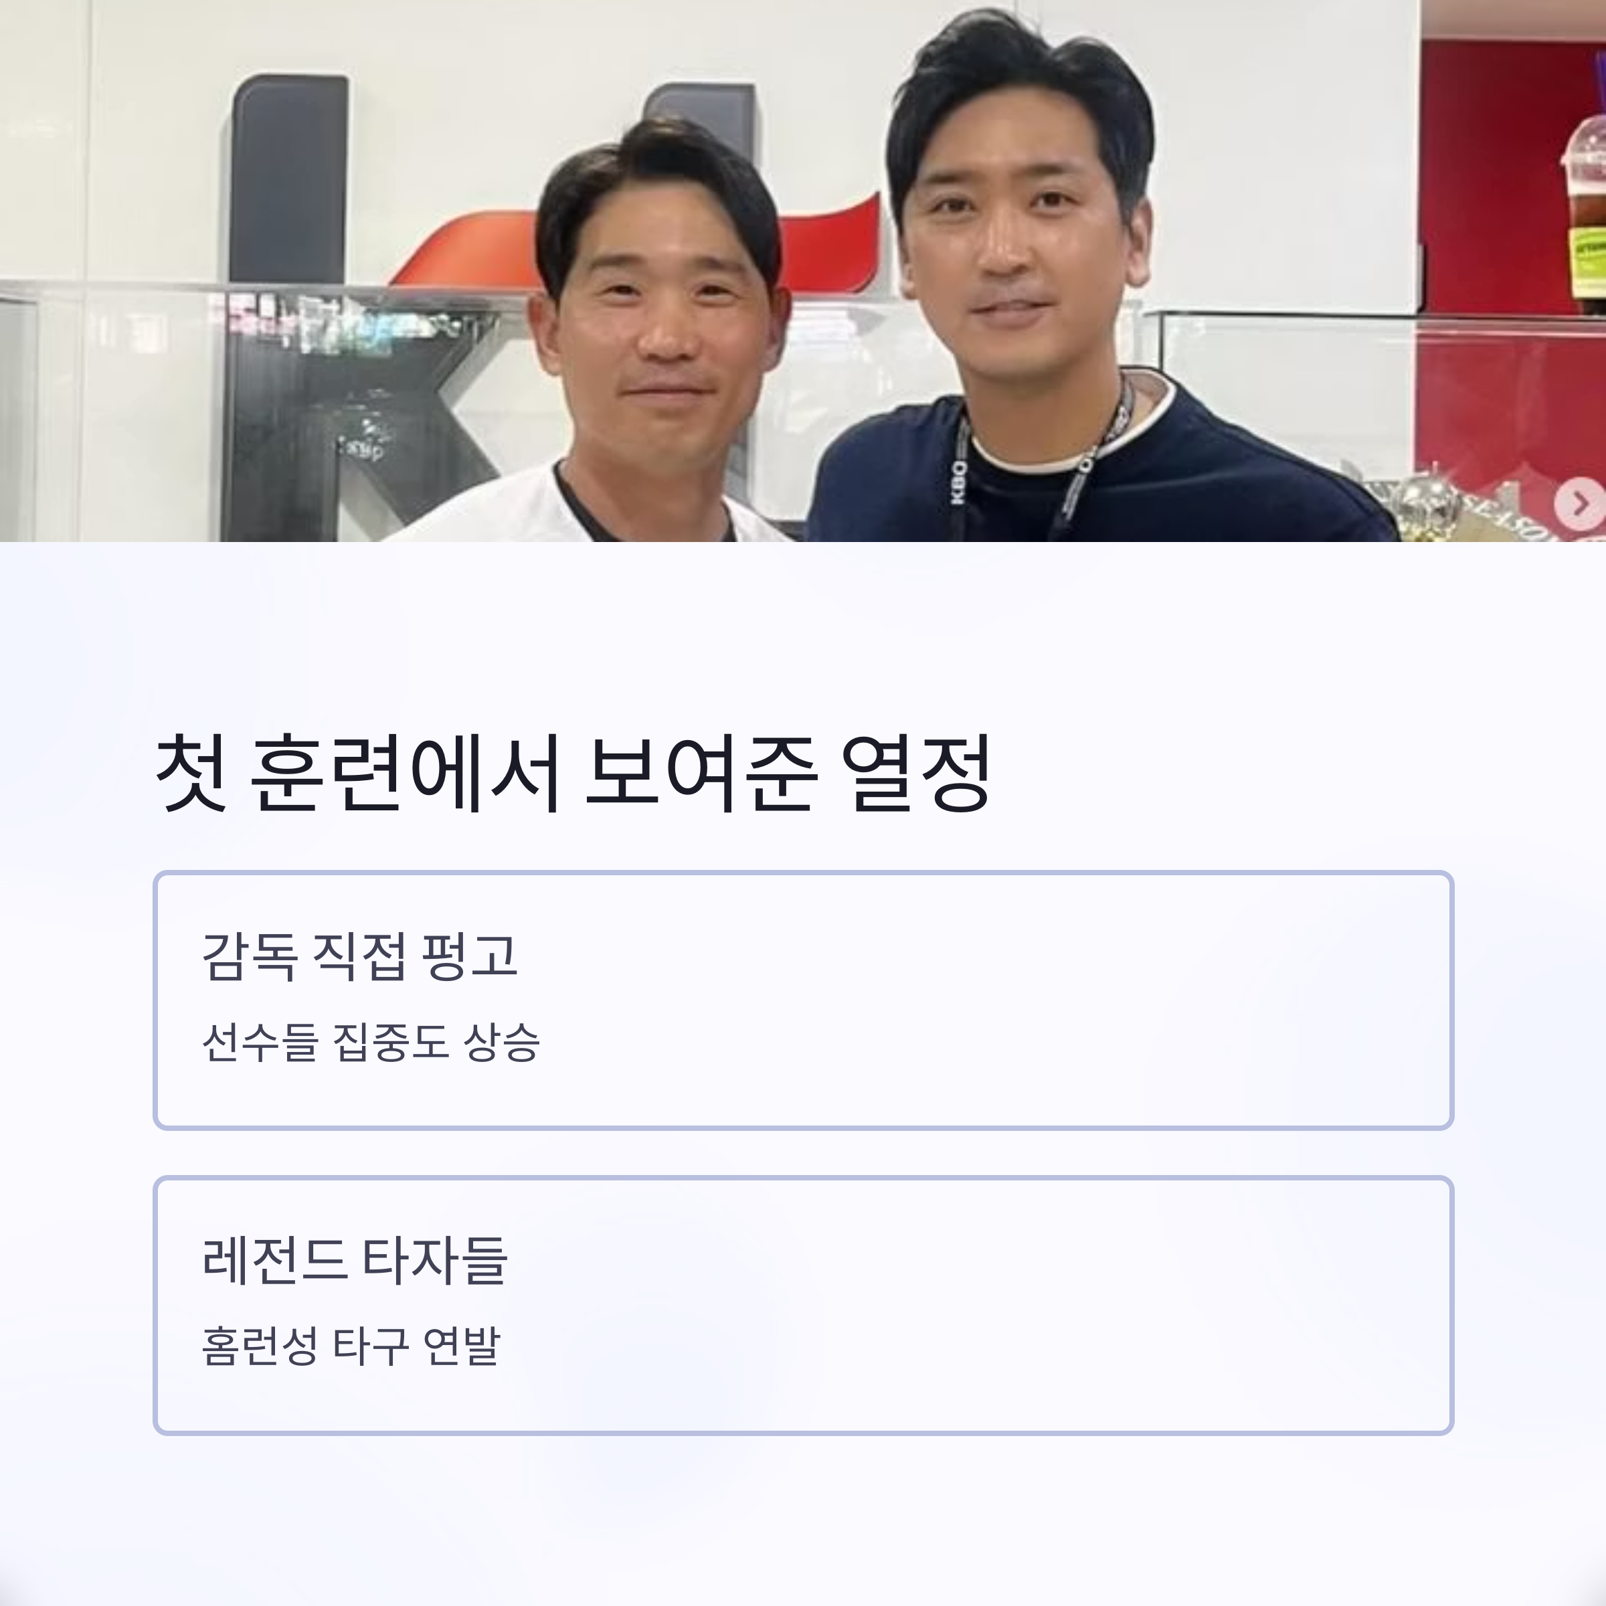Screen dimensions: 1606x1606
Task: Select the '레전드 타자들' card
Action: [x=803, y=1305]
